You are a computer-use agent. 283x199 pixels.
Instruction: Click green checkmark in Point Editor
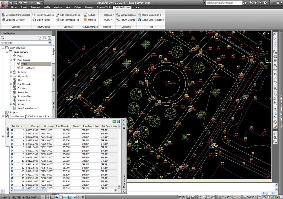[114, 122]
